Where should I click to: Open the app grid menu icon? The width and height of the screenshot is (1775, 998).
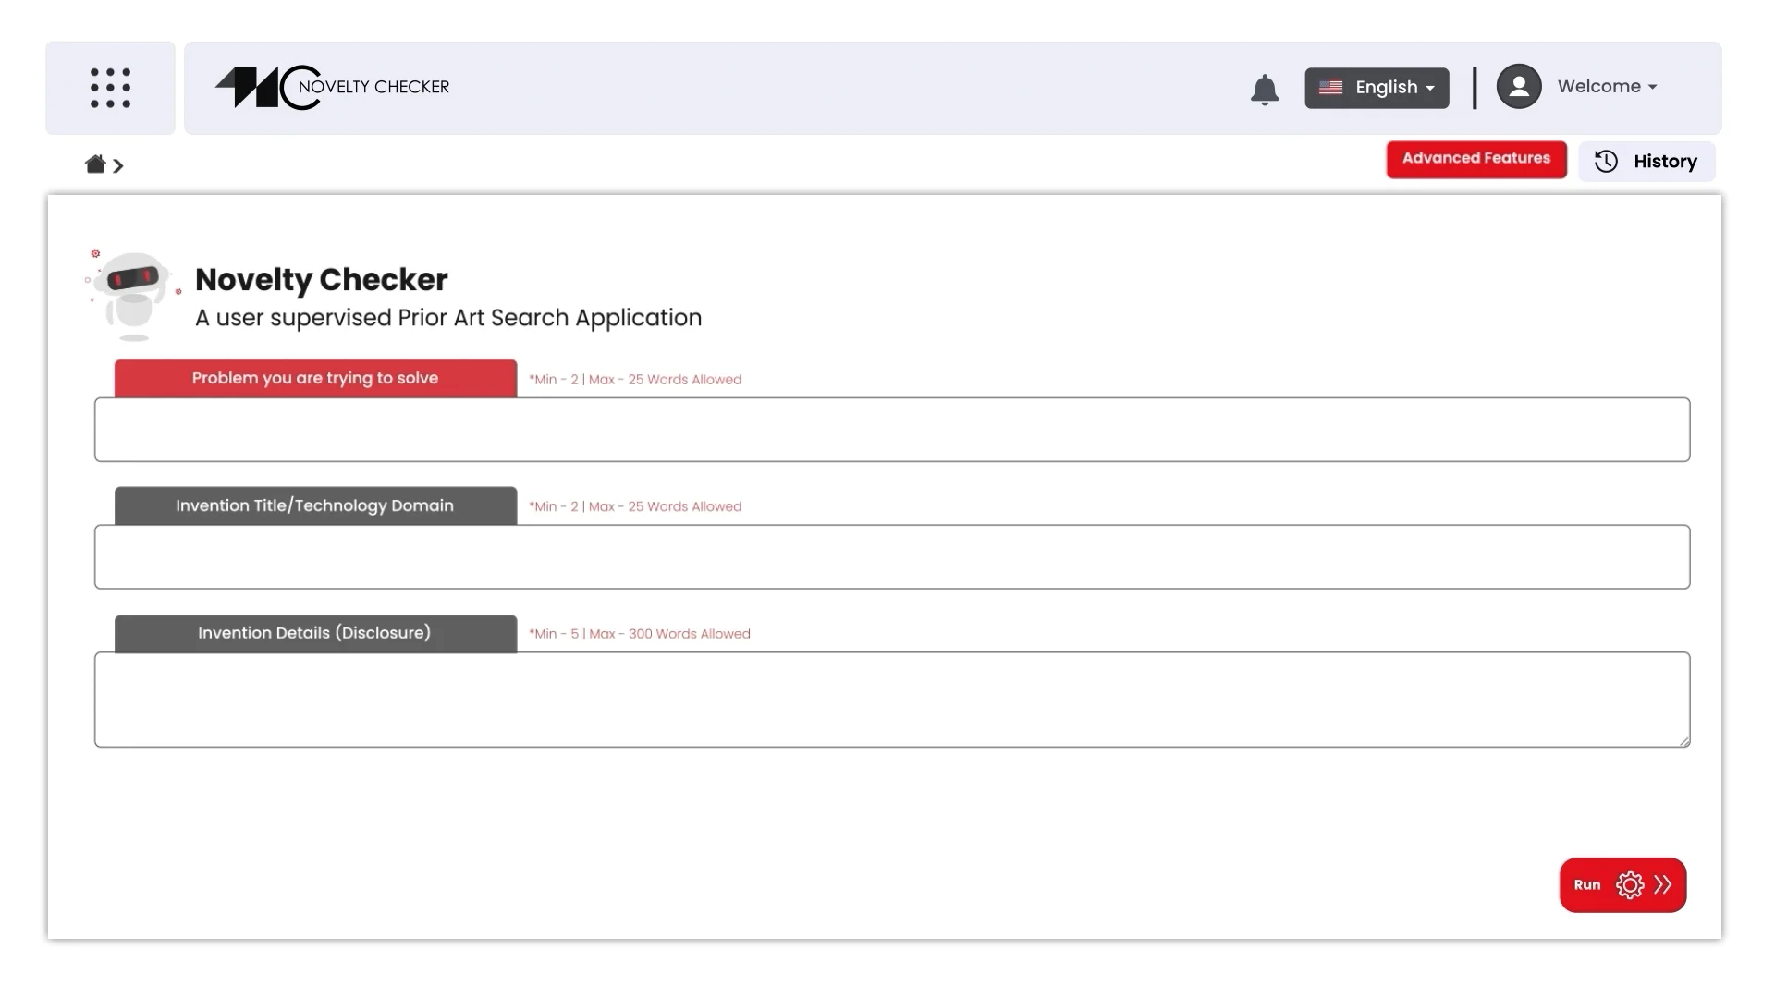pyautogui.click(x=110, y=88)
